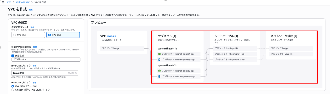Select プロジェクト-rtb-private2-ap- route table

[235, 60]
